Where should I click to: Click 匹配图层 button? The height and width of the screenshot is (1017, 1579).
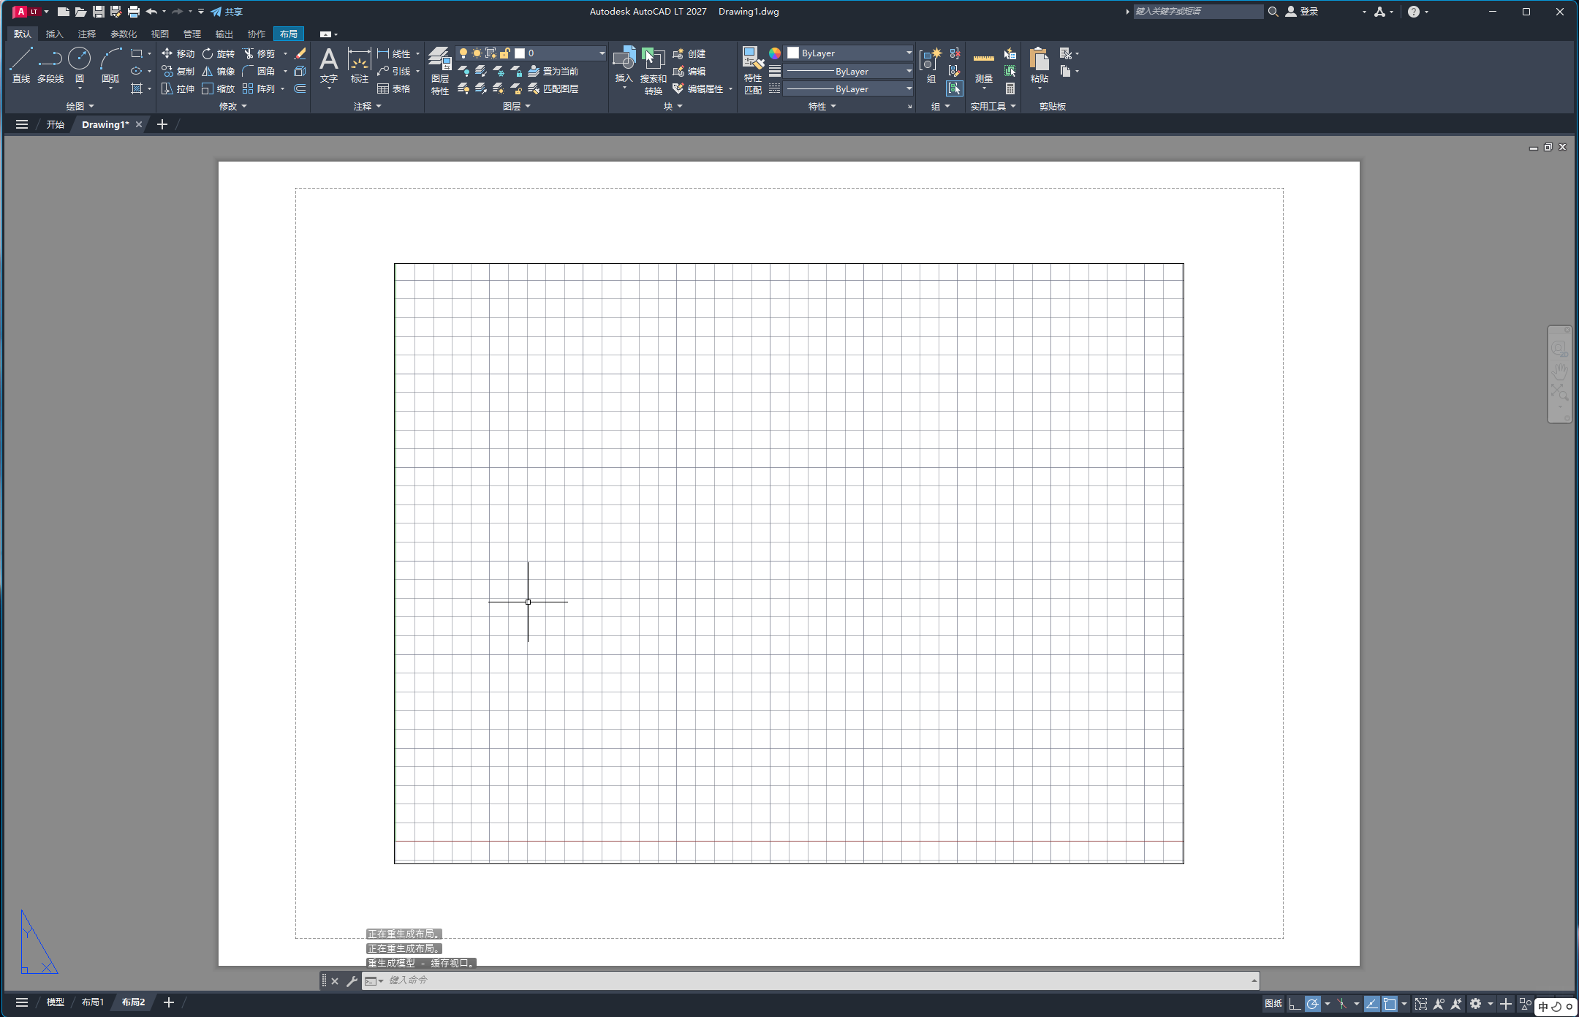(553, 88)
